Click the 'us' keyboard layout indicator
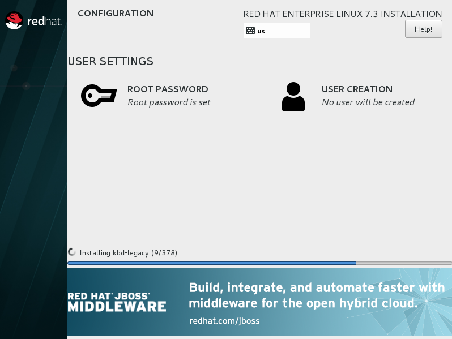Screen dimensions: 452x339 click(277, 31)
